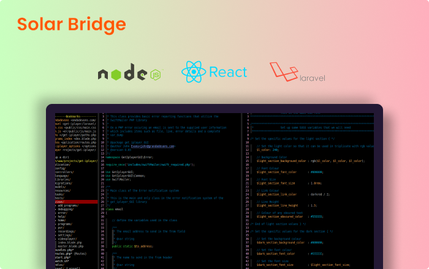Open the recordings/ folder in file tree
The height and width of the screenshot is (269, 429).
(x=66, y=231)
